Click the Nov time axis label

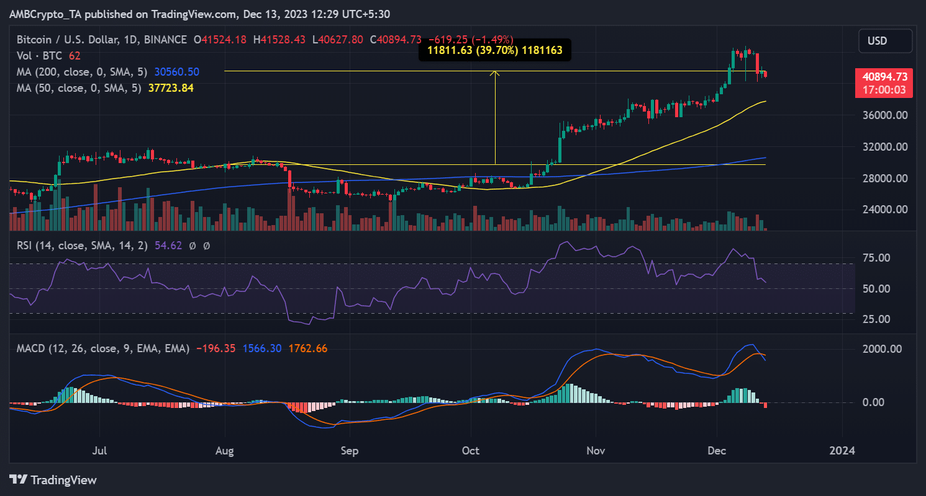596,451
